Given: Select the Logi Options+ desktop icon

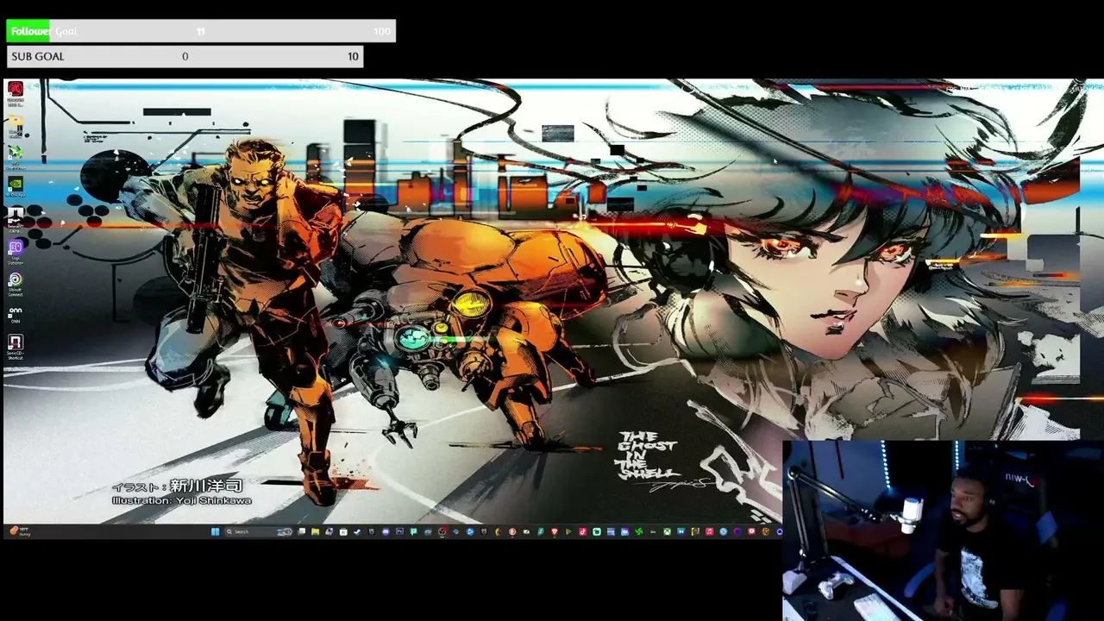Looking at the screenshot, I should tap(16, 252).
